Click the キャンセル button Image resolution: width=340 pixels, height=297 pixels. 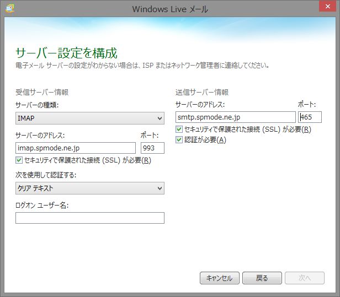[220, 278]
